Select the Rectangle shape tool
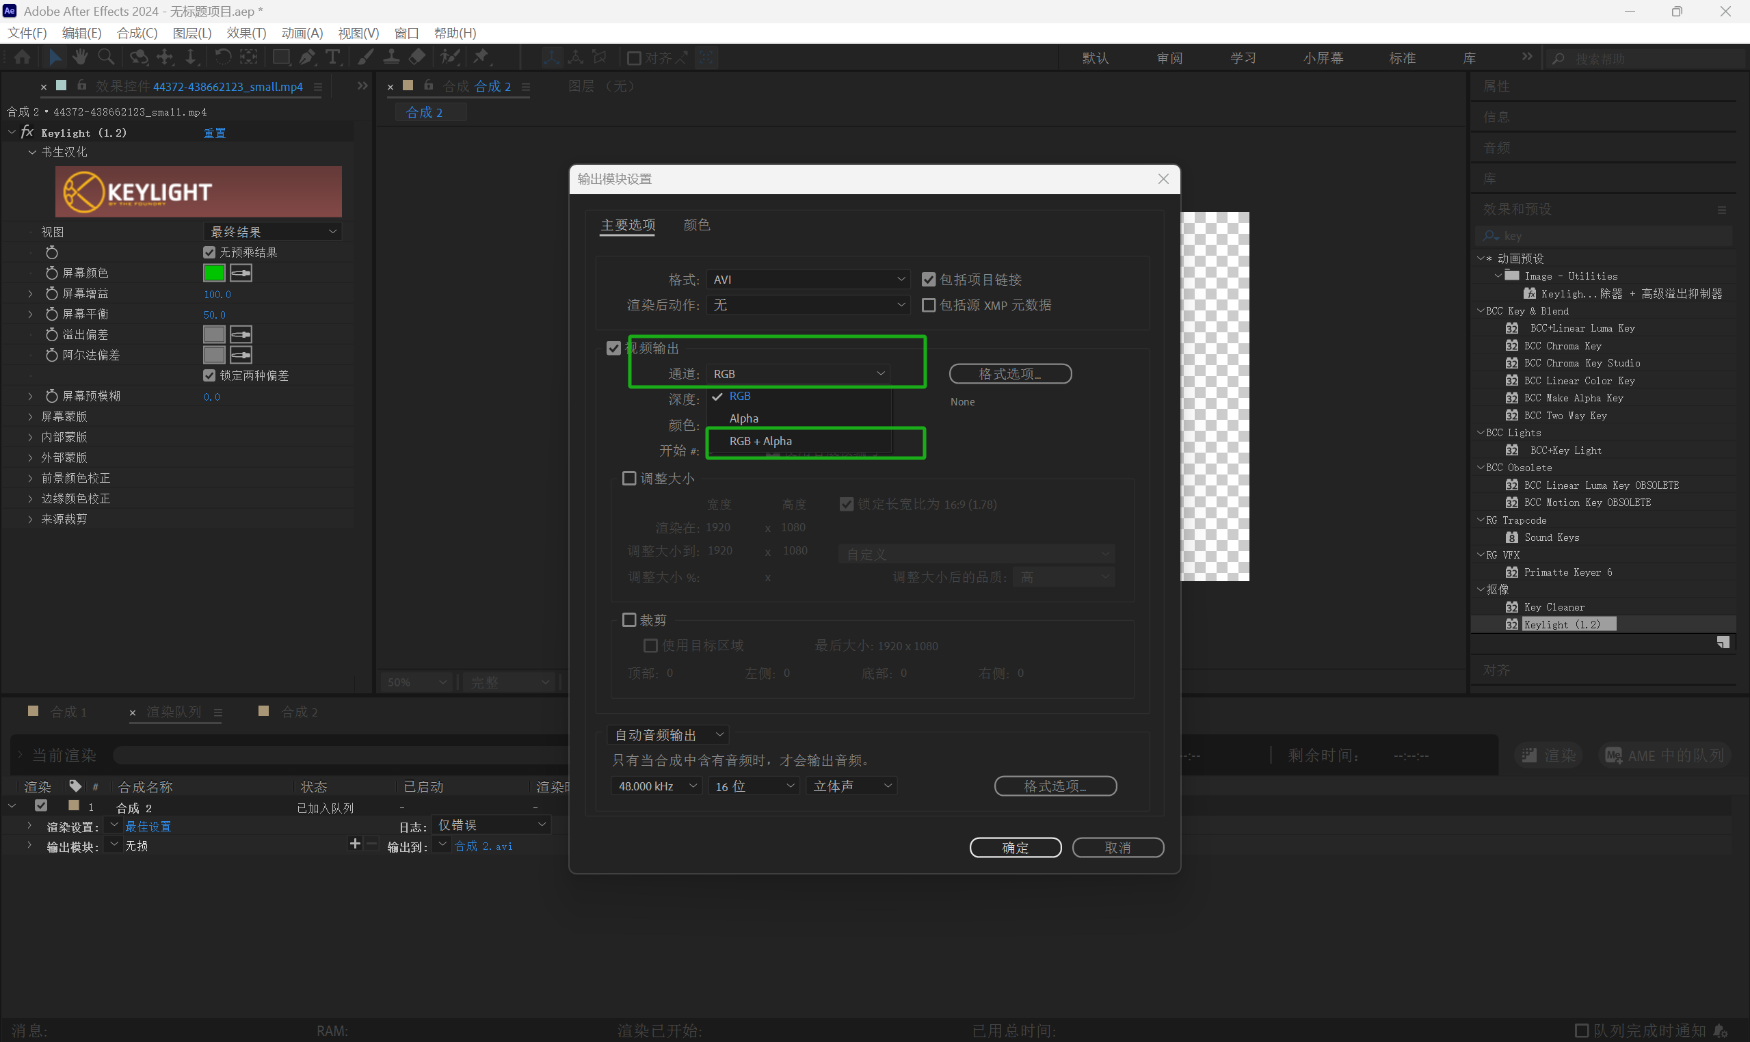 click(x=281, y=57)
